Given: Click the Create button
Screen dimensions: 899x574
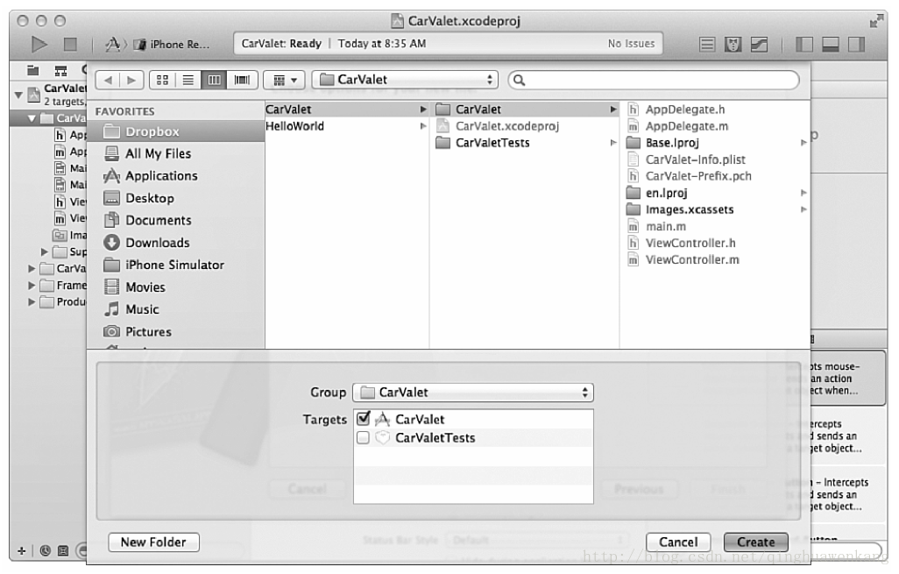Looking at the screenshot, I should [x=755, y=542].
